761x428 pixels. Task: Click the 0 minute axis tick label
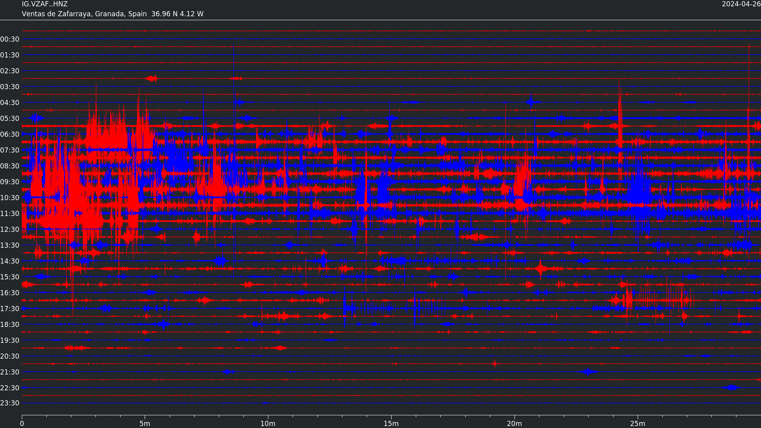pyautogui.click(x=22, y=424)
